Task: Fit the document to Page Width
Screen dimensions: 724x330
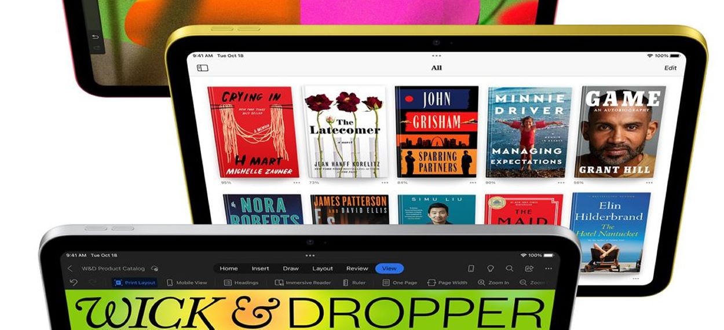Action: pos(447,283)
